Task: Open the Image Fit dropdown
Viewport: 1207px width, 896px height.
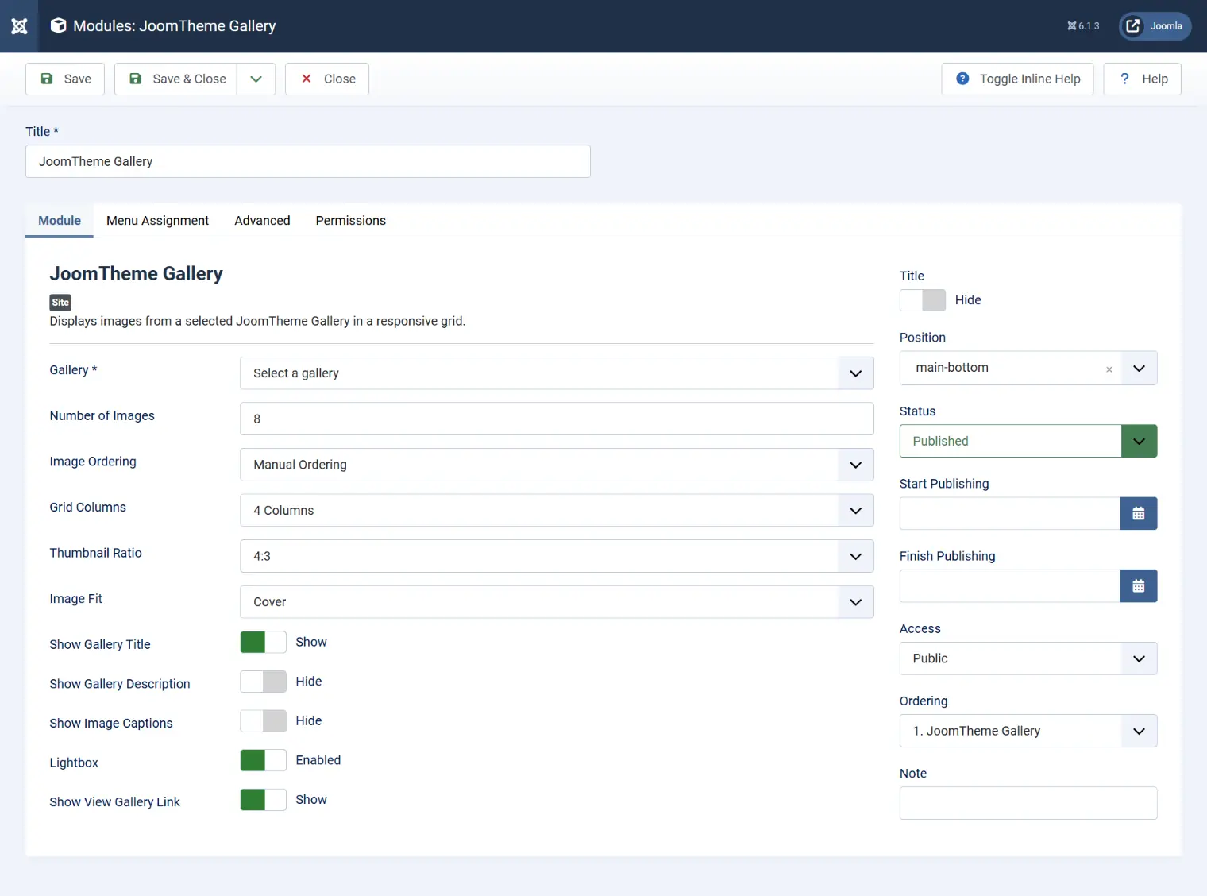Action: click(x=557, y=602)
